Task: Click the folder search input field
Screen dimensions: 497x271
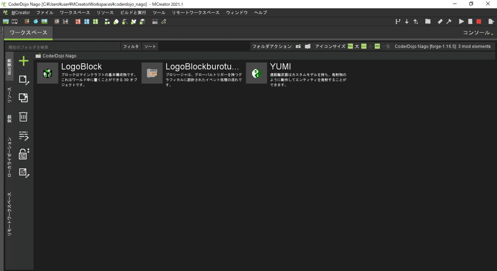Action: (x=62, y=46)
